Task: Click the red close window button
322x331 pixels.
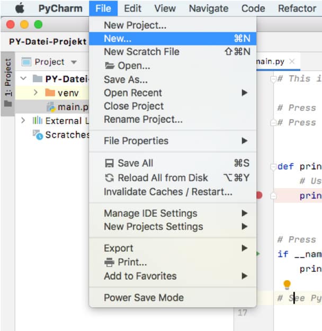Action: pos(11,24)
